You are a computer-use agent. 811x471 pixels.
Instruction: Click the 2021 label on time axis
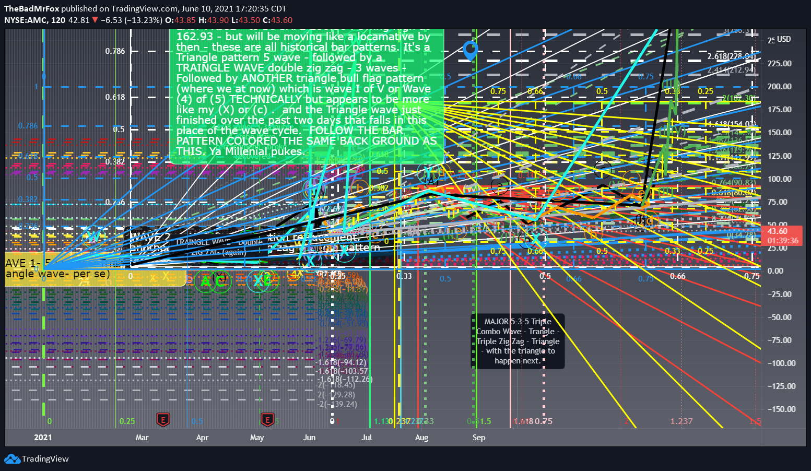pyautogui.click(x=43, y=438)
